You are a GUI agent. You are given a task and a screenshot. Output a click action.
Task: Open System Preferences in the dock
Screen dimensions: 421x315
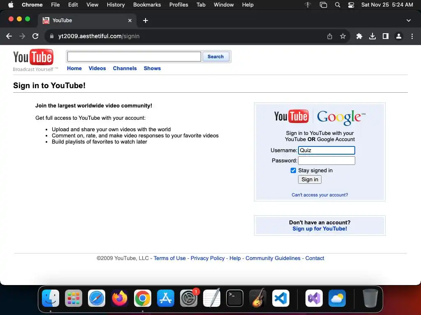click(188, 298)
